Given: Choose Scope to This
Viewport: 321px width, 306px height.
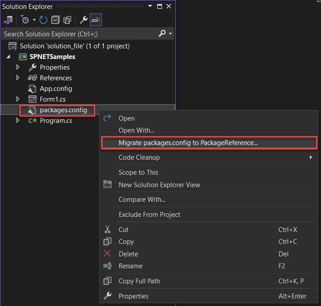Looking at the screenshot, I should (x=209, y=173).
